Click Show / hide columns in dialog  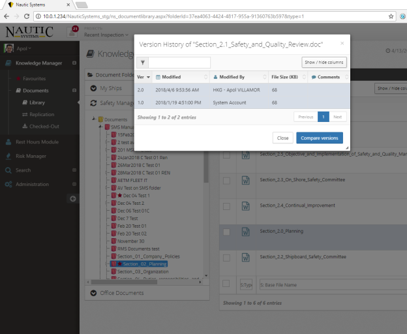[324, 63]
